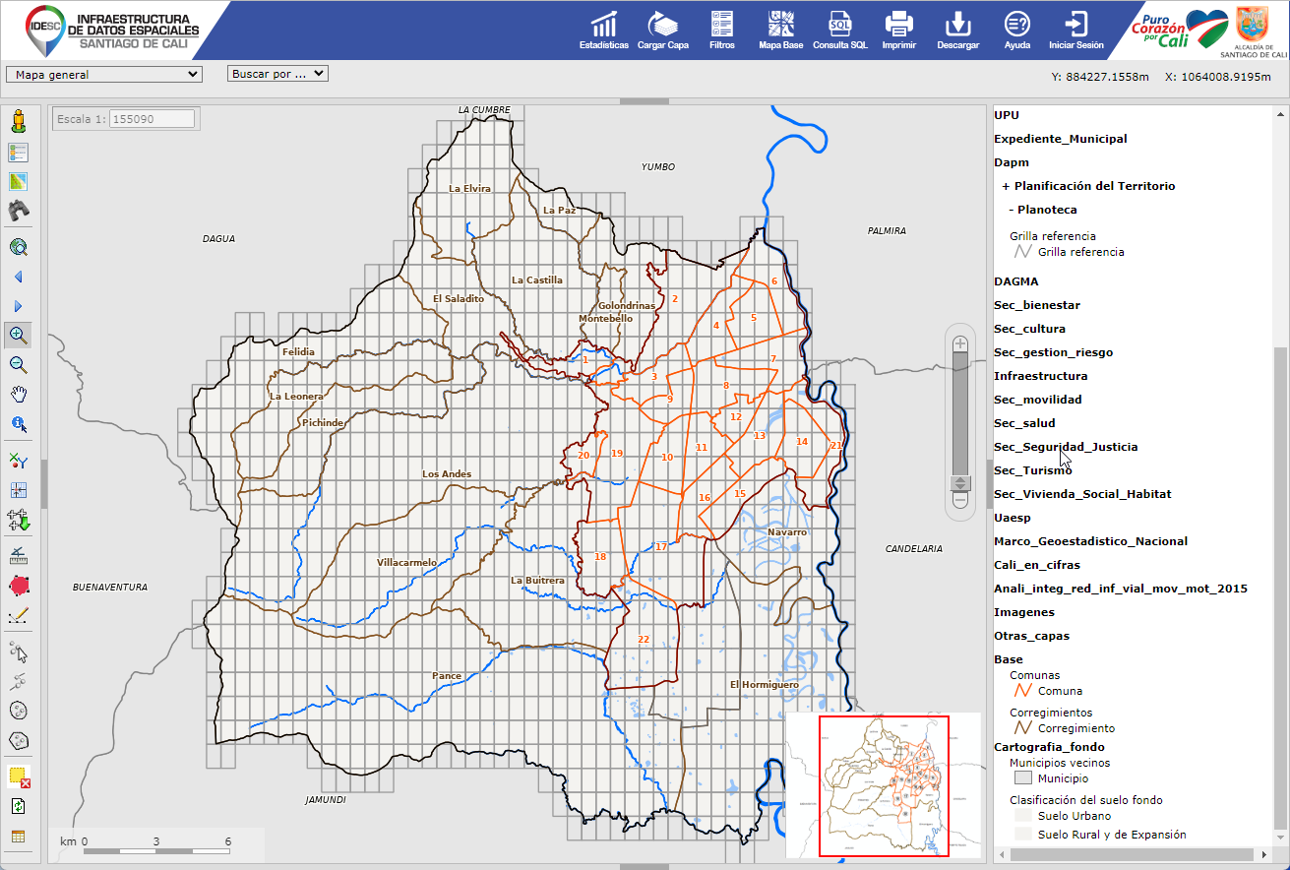Expand Sec_cultura layer group

coord(1029,329)
